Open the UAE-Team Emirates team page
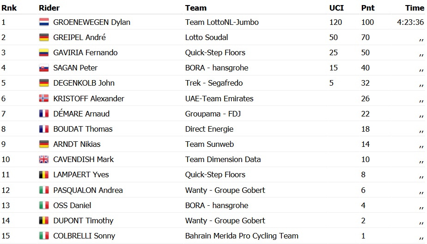This screenshot has height=244, width=427. pos(219,99)
